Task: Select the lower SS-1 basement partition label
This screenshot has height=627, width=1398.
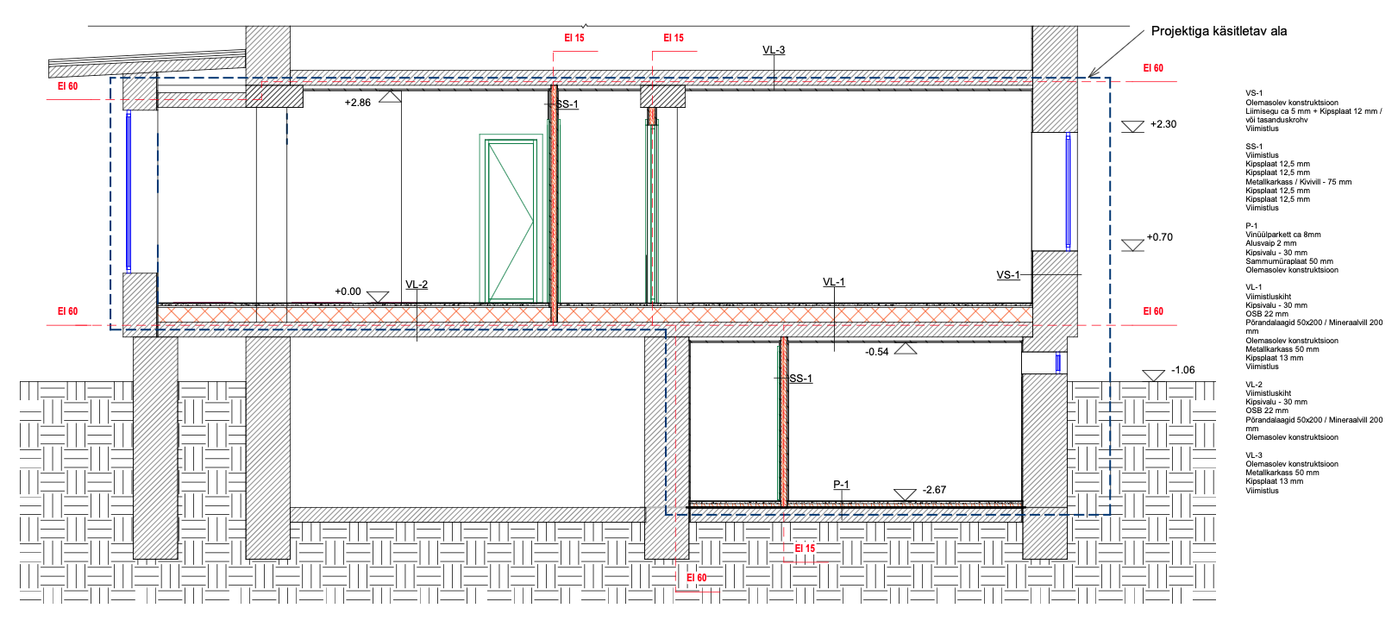Action: point(801,379)
